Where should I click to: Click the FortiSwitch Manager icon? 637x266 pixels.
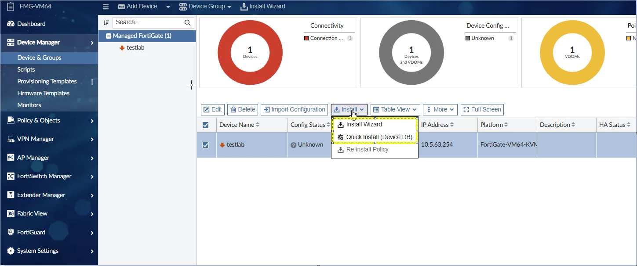[11, 176]
